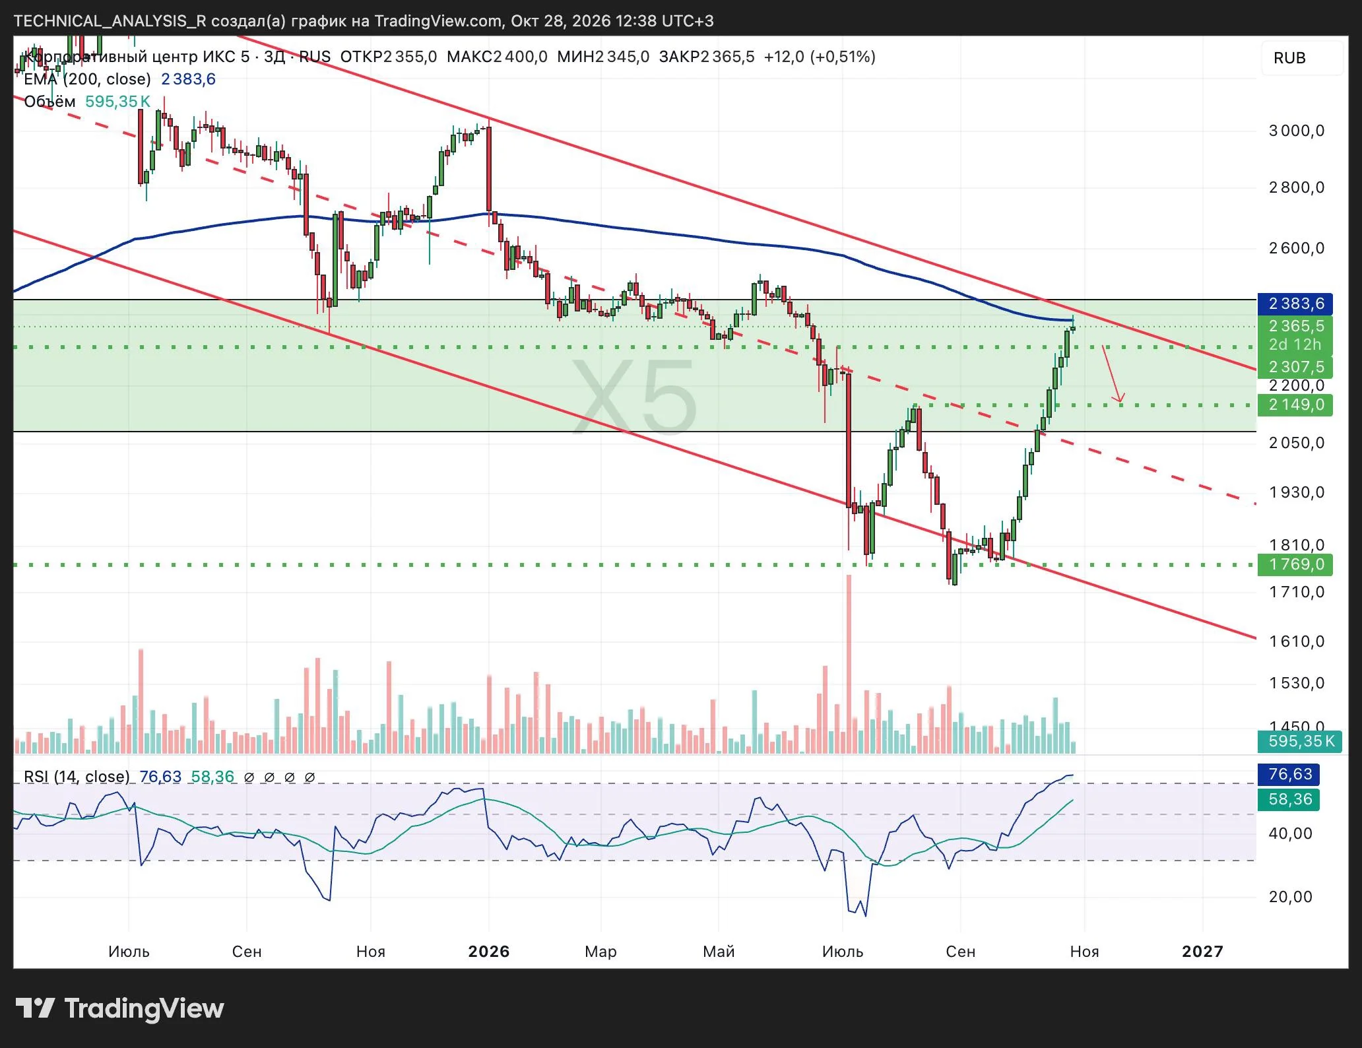Click the Мар month label on time axis
Image resolution: width=1362 pixels, height=1048 pixels.
[x=600, y=952]
